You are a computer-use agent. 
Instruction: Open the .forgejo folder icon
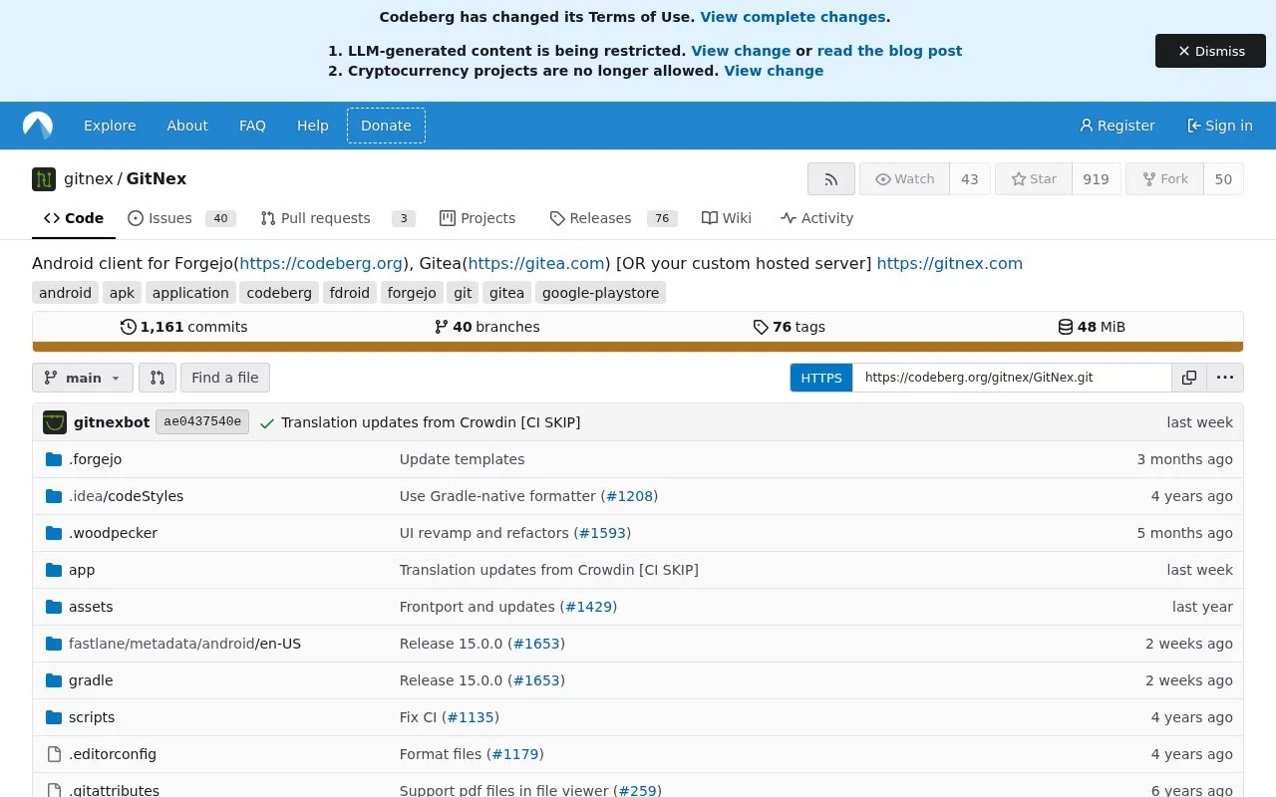[54, 459]
